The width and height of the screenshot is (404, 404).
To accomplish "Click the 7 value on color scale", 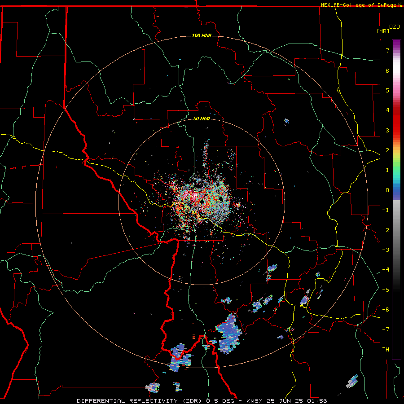I will coord(387,50).
